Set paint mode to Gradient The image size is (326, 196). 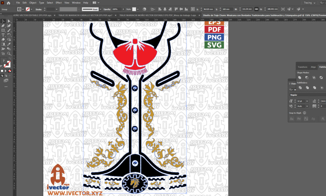point(6,71)
